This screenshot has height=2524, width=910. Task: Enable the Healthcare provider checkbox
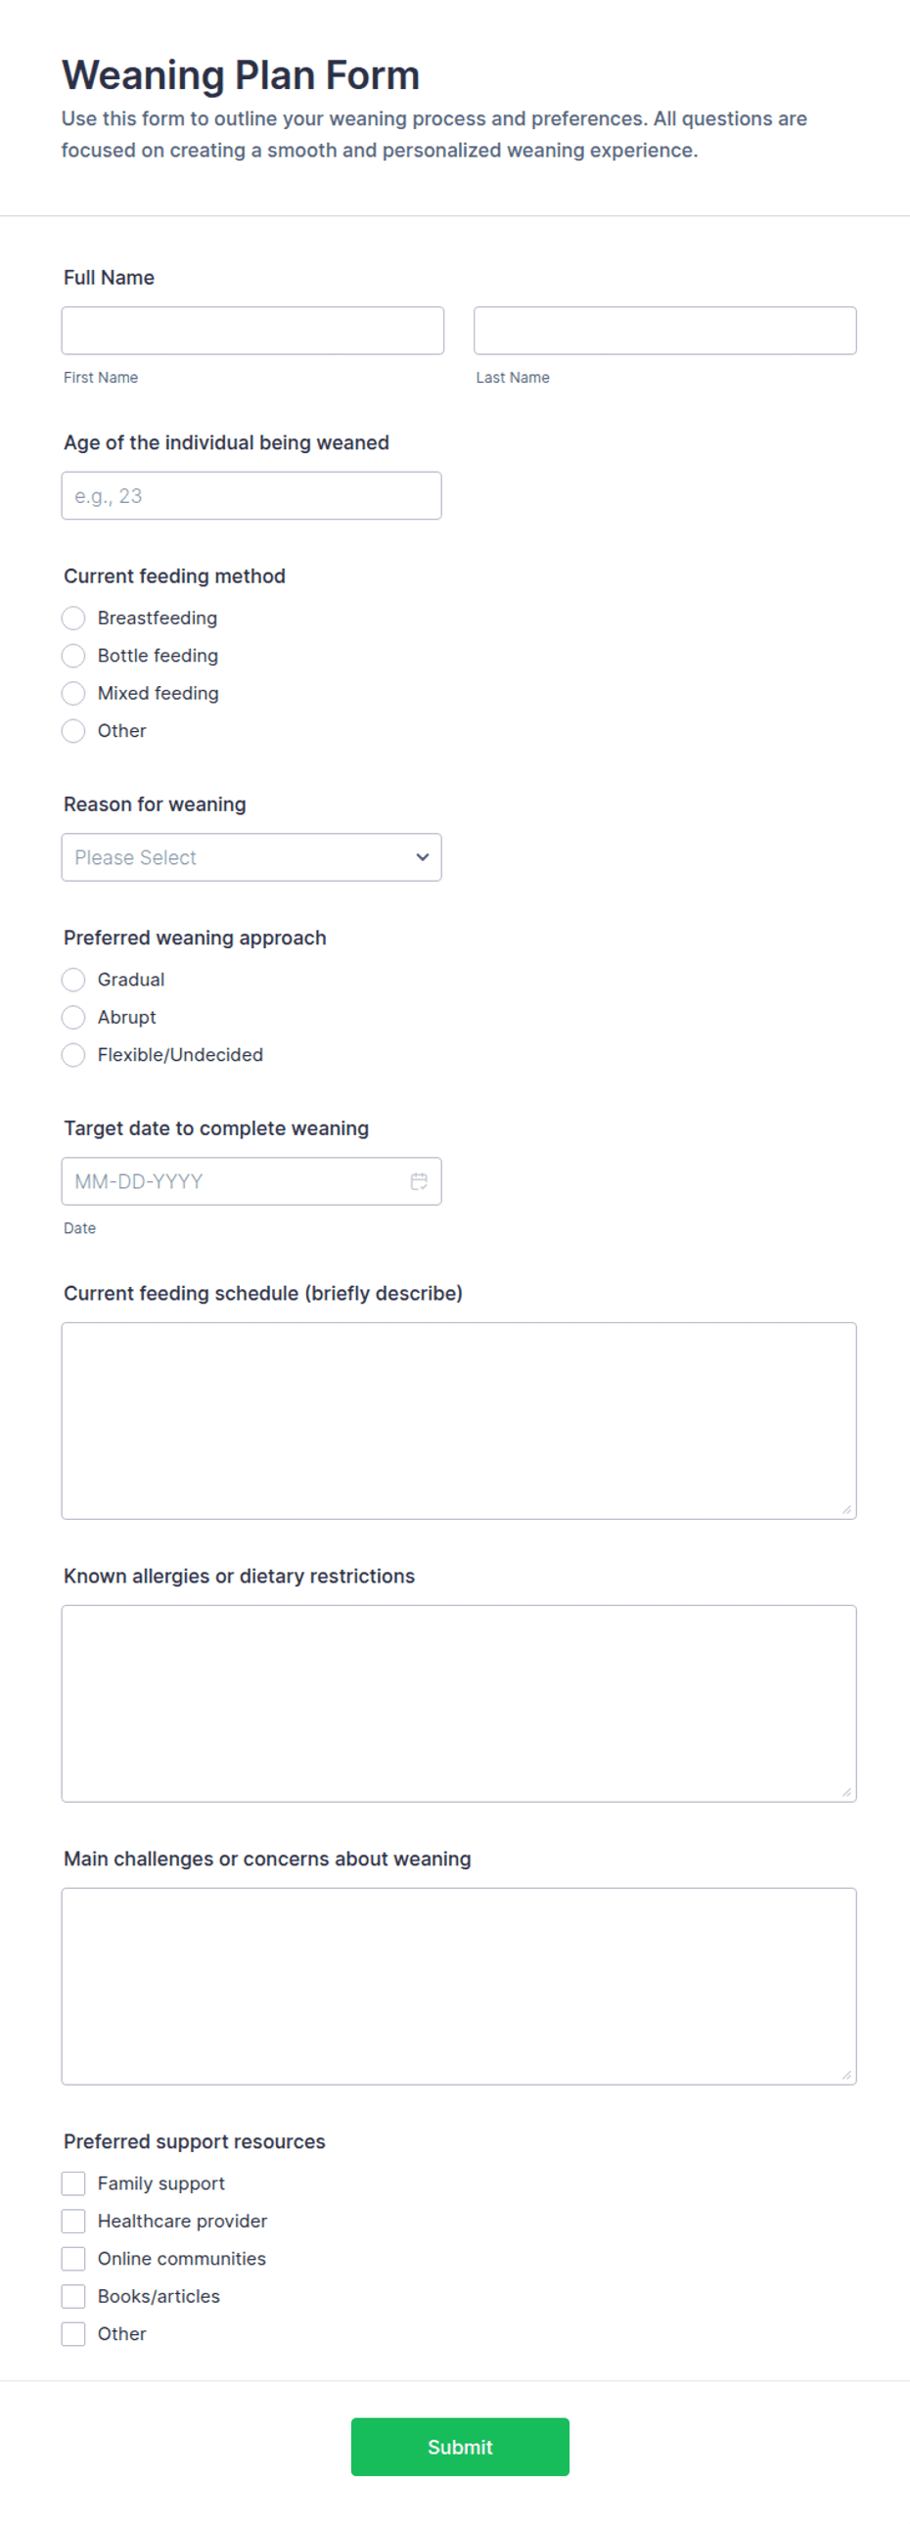point(73,2221)
